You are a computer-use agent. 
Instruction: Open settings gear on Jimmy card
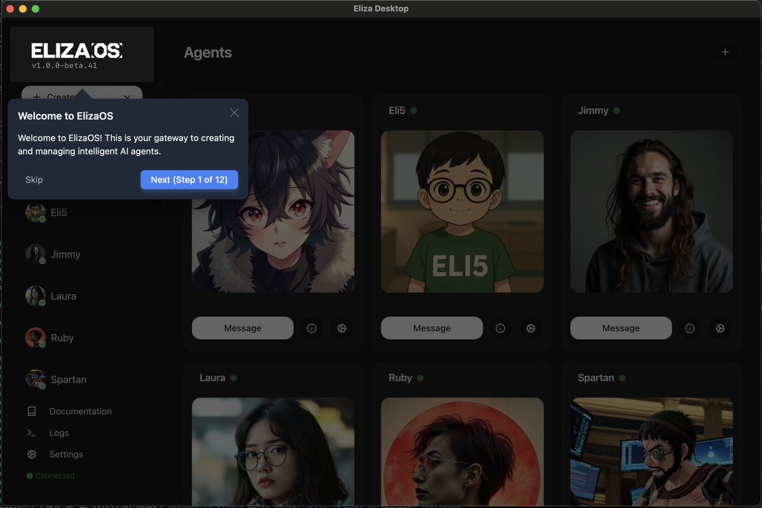click(x=720, y=329)
